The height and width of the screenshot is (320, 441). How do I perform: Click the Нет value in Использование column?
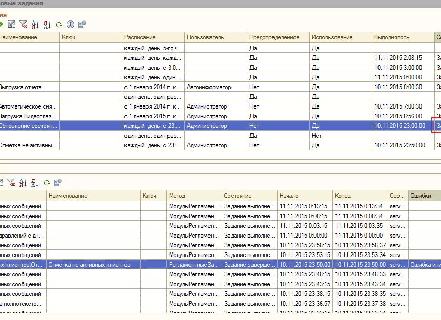(341, 136)
